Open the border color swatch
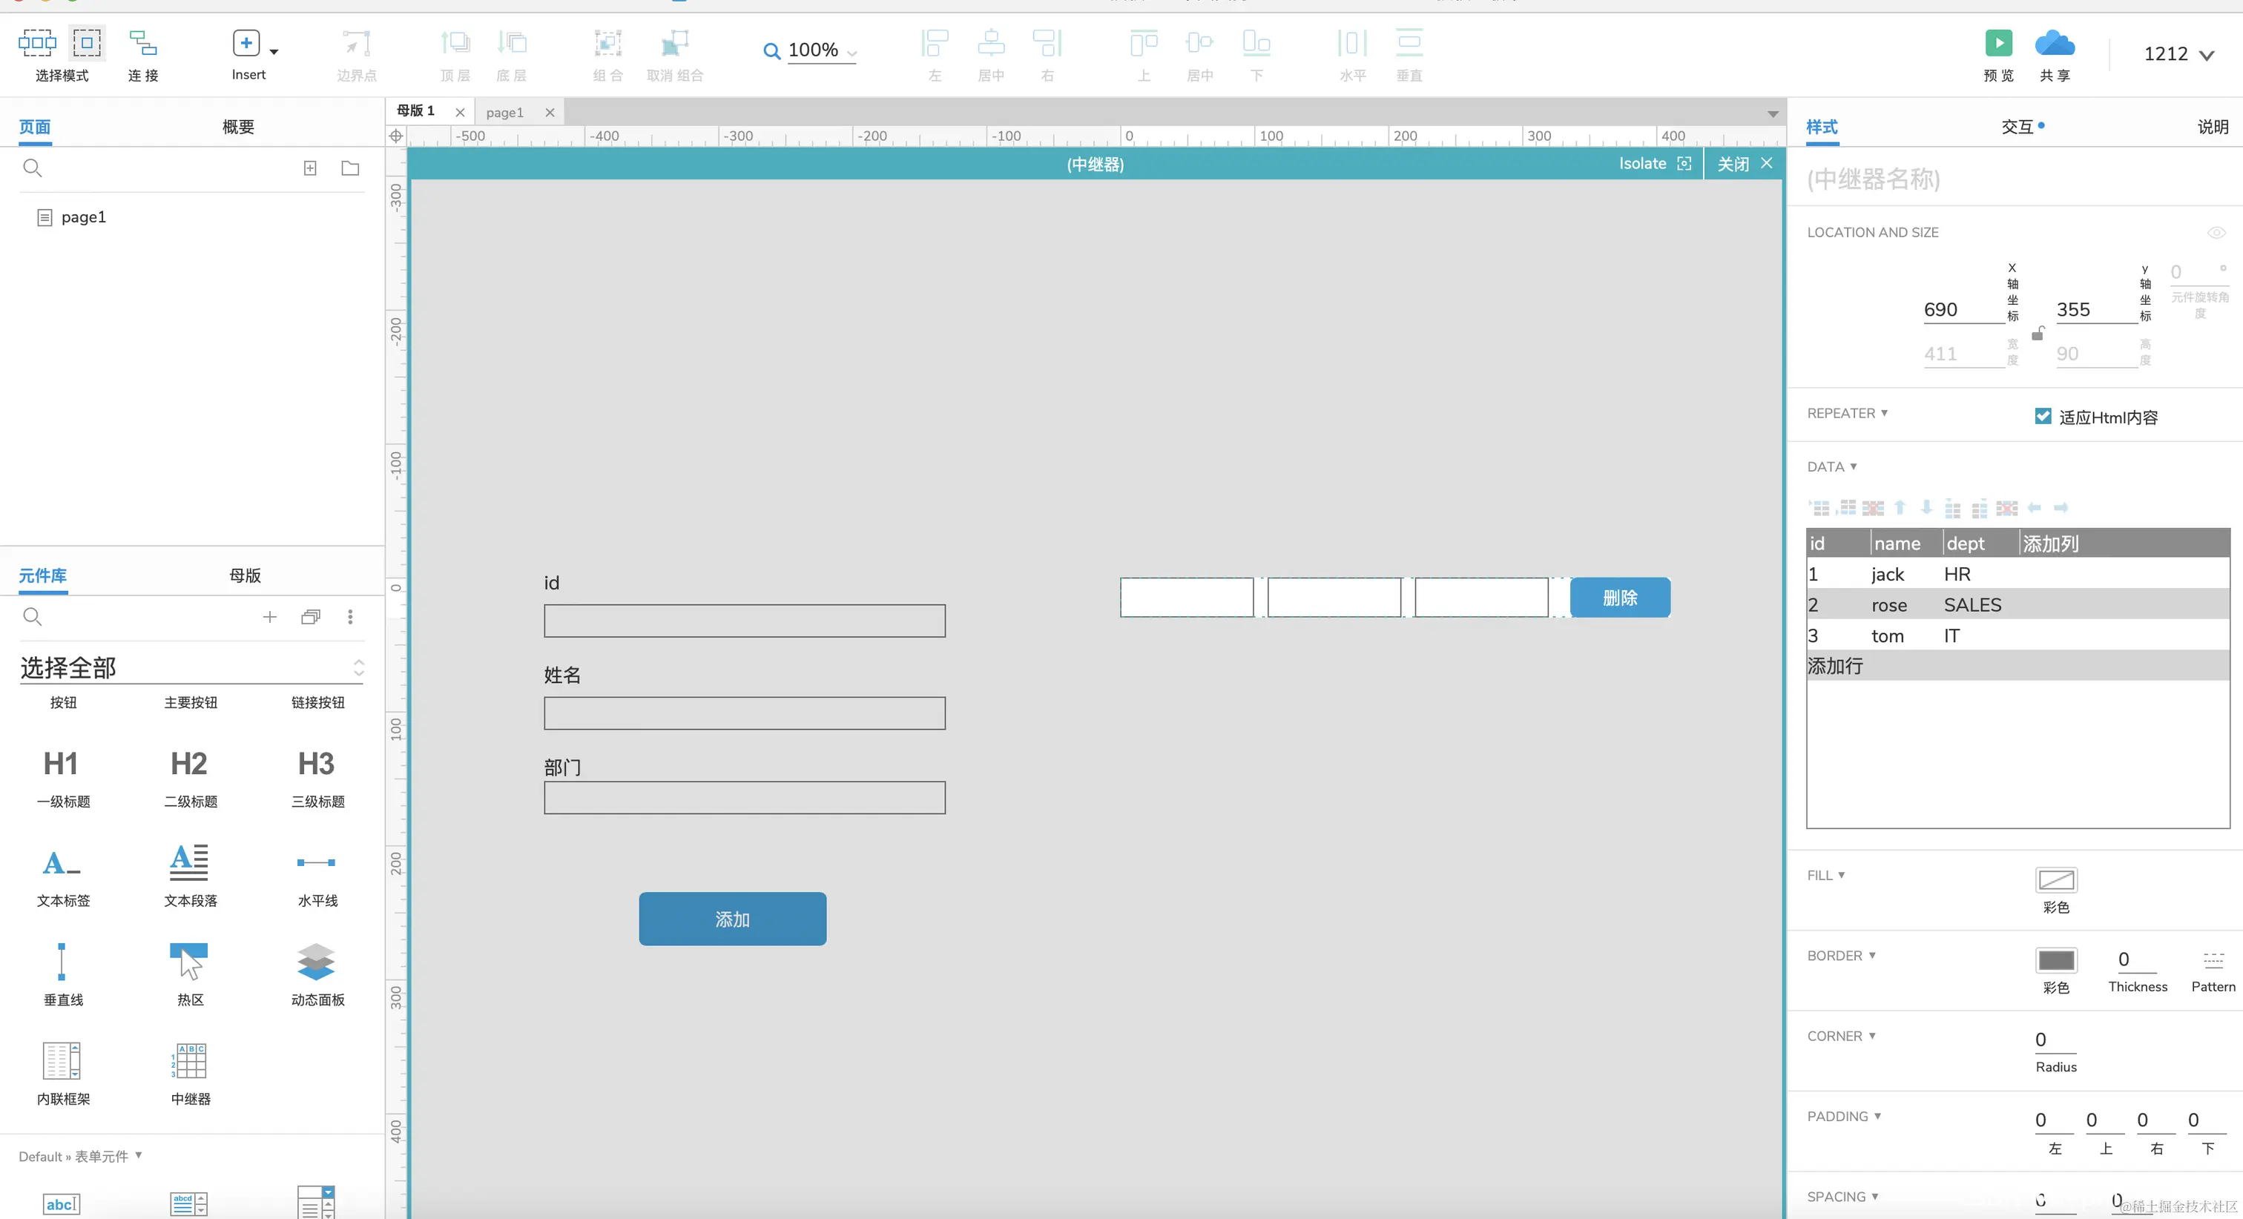 point(2056,960)
